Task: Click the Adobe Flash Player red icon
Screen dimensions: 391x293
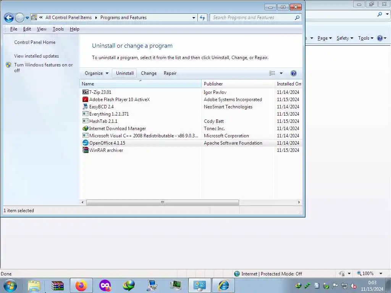Action: pos(85,100)
